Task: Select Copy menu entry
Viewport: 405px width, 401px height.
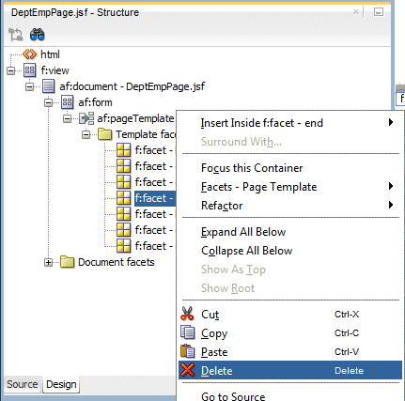Action: point(290,332)
